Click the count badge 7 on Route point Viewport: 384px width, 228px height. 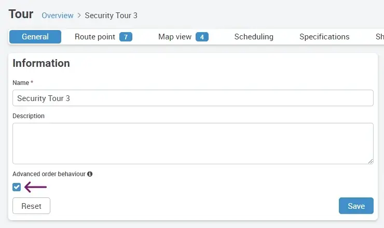point(126,37)
